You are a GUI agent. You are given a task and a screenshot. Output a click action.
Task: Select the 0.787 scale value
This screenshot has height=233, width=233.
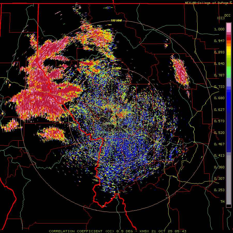pyautogui.click(x=219, y=75)
